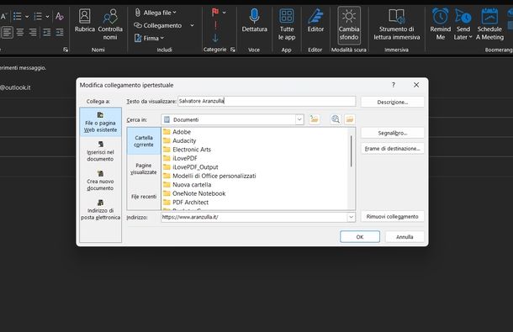
Task: Open Categorie dialog launcher
Action: [233, 50]
